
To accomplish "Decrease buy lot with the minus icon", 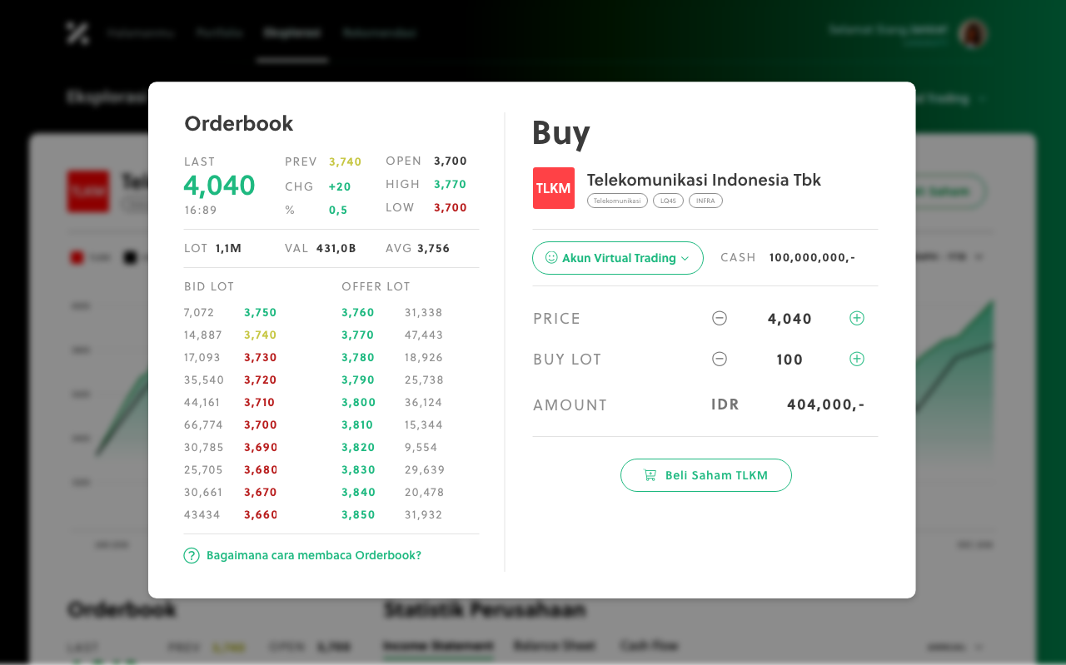I will coord(720,359).
